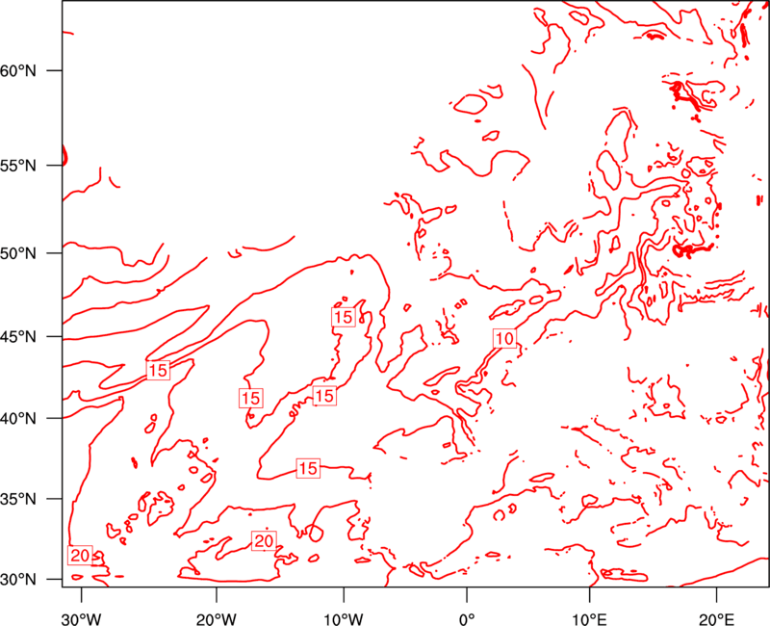Click the 30°N latitude axis label
Image resolution: width=770 pixels, height=626 pixels.
point(18,580)
